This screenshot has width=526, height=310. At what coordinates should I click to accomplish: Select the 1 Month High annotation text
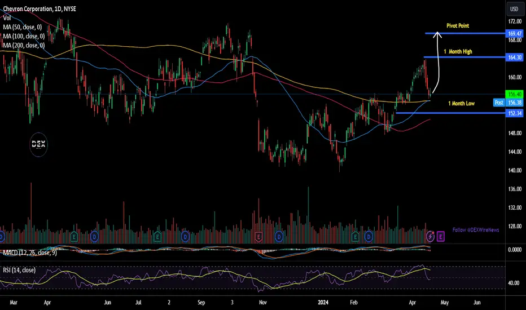[x=458, y=51]
